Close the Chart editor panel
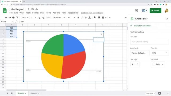Image resolution: width=171 pixels, height=96 pixels. point(167,19)
